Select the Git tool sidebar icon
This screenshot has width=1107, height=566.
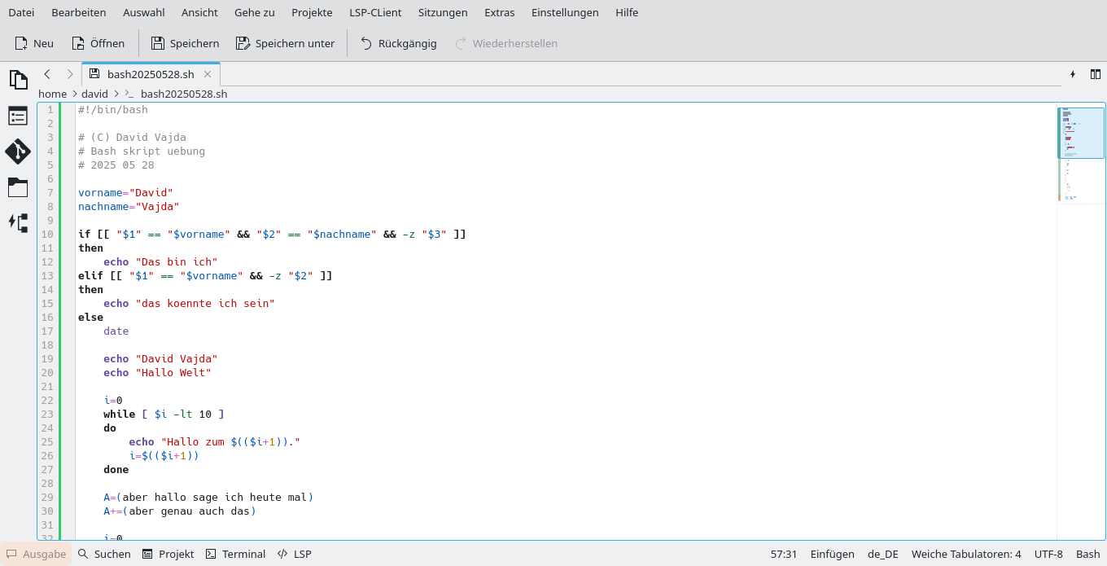pos(17,151)
